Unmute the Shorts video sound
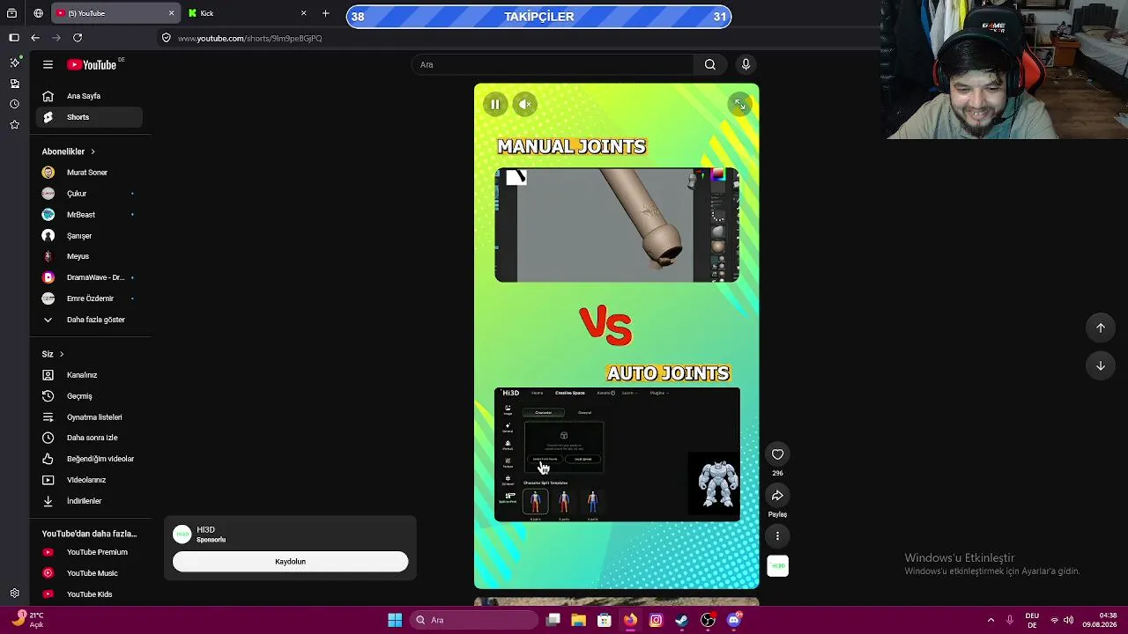 pos(525,105)
